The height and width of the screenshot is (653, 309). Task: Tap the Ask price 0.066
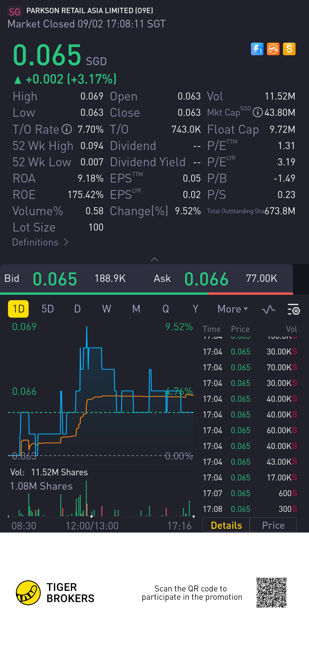coord(206,279)
